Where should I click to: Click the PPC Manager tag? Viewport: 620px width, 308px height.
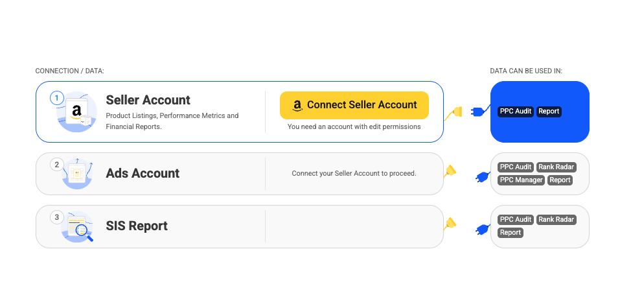click(521, 180)
